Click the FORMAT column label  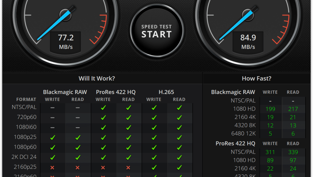click(26, 99)
